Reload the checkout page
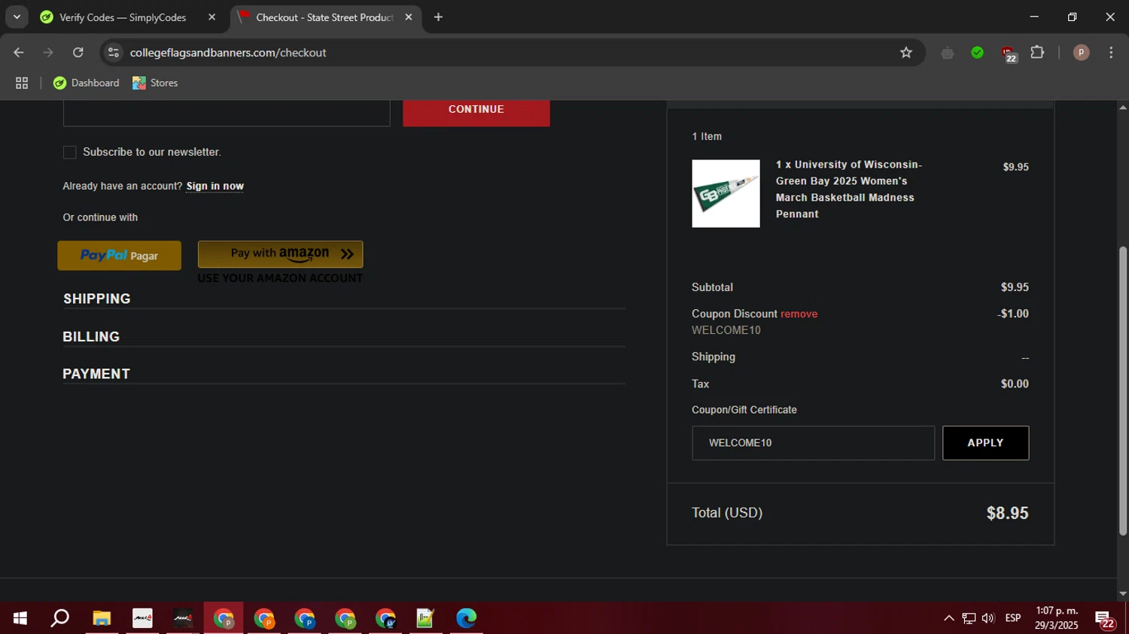Viewport: 1129px width, 634px height. pyautogui.click(x=78, y=53)
